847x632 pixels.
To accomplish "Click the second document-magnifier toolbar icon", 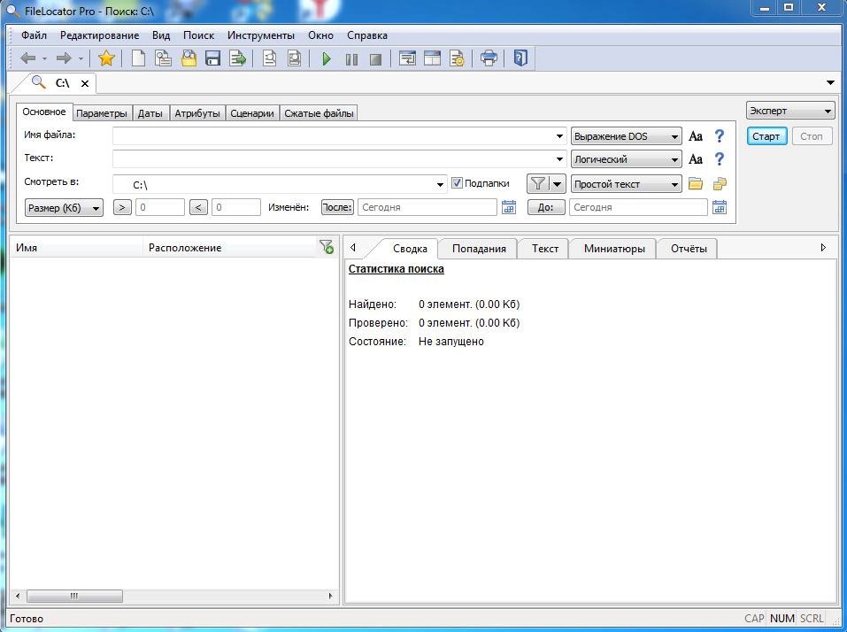I will (x=295, y=58).
